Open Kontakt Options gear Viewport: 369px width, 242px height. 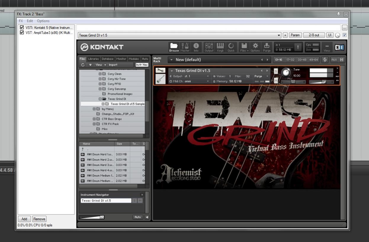tap(255, 47)
